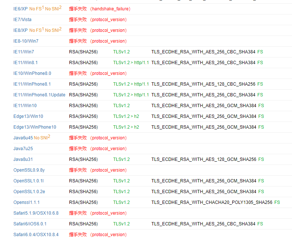This screenshot has width=292, height=238.
Task: Click the protocol_version error for IE7/Vista
Action: [x=108, y=20]
